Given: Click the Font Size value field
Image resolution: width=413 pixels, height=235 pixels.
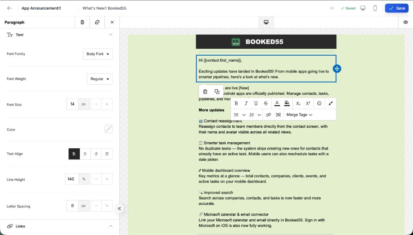Looking at the screenshot, I should point(73,104).
